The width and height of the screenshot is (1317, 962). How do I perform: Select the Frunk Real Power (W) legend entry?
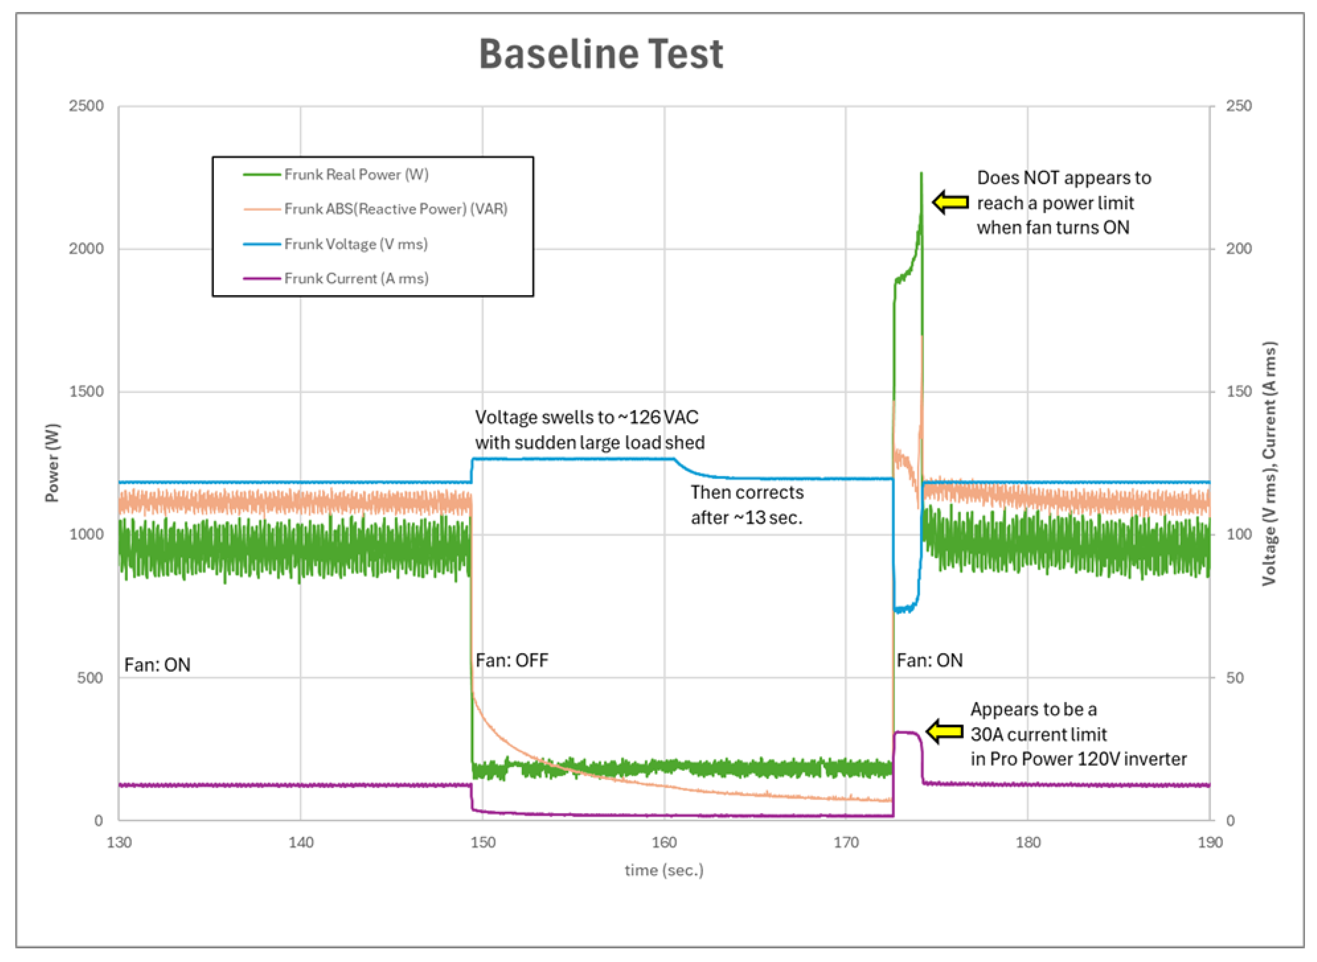pos(356,175)
